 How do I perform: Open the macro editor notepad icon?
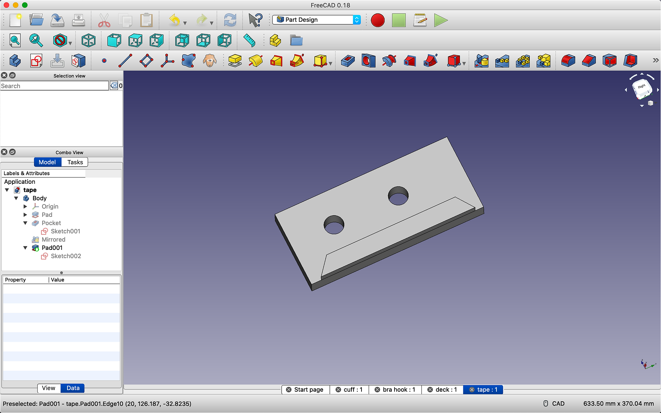(420, 20)
